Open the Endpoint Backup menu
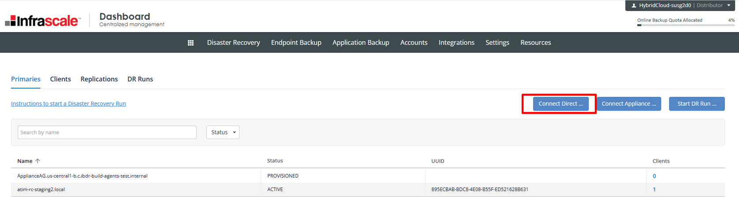The width and height of the screenshot is (739, 197). coord(296,43)
